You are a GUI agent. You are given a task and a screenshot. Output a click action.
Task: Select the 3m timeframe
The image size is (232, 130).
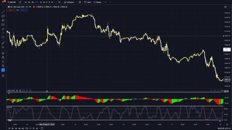point(29,2)
